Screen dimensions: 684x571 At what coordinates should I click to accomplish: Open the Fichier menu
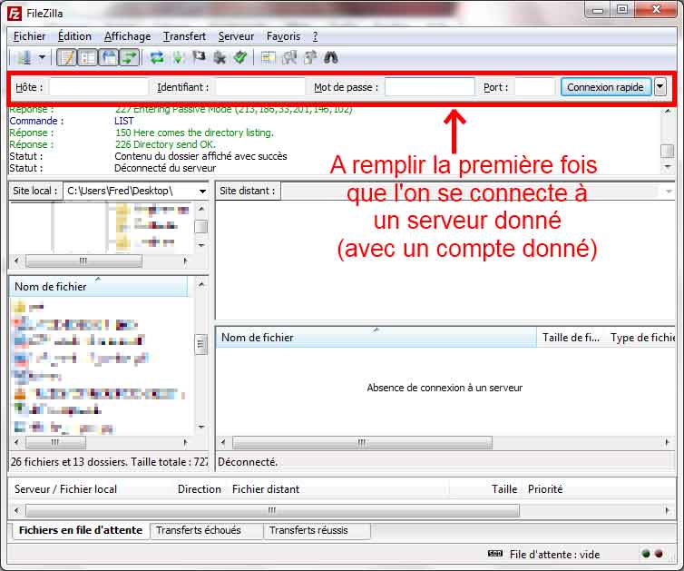coord(29,36)
